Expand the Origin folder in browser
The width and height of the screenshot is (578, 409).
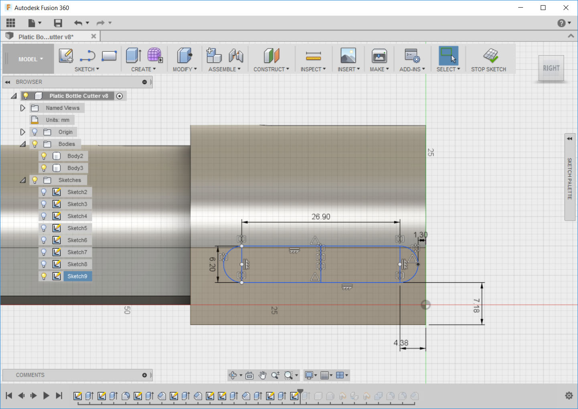(x=22, y=132)
